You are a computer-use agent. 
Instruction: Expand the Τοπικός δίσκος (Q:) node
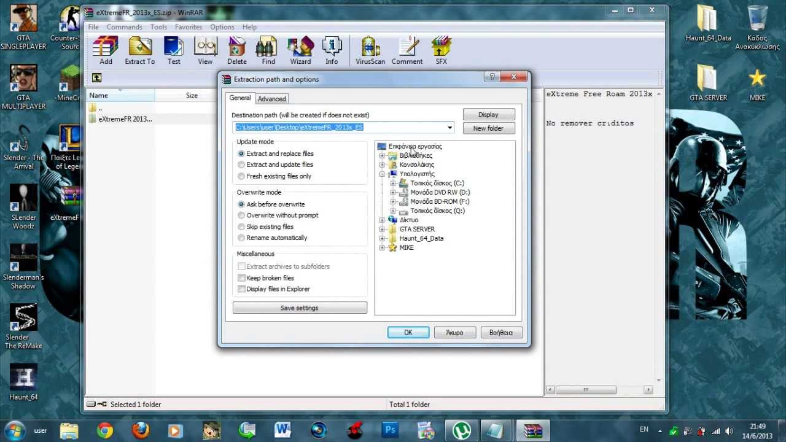pos(393,211)
